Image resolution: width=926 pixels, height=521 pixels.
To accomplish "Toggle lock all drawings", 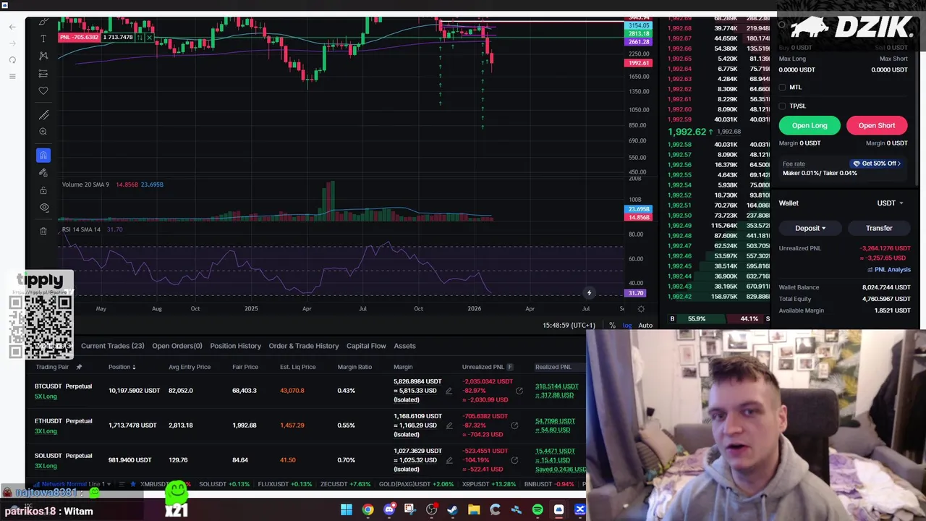I will click(43, 190).
